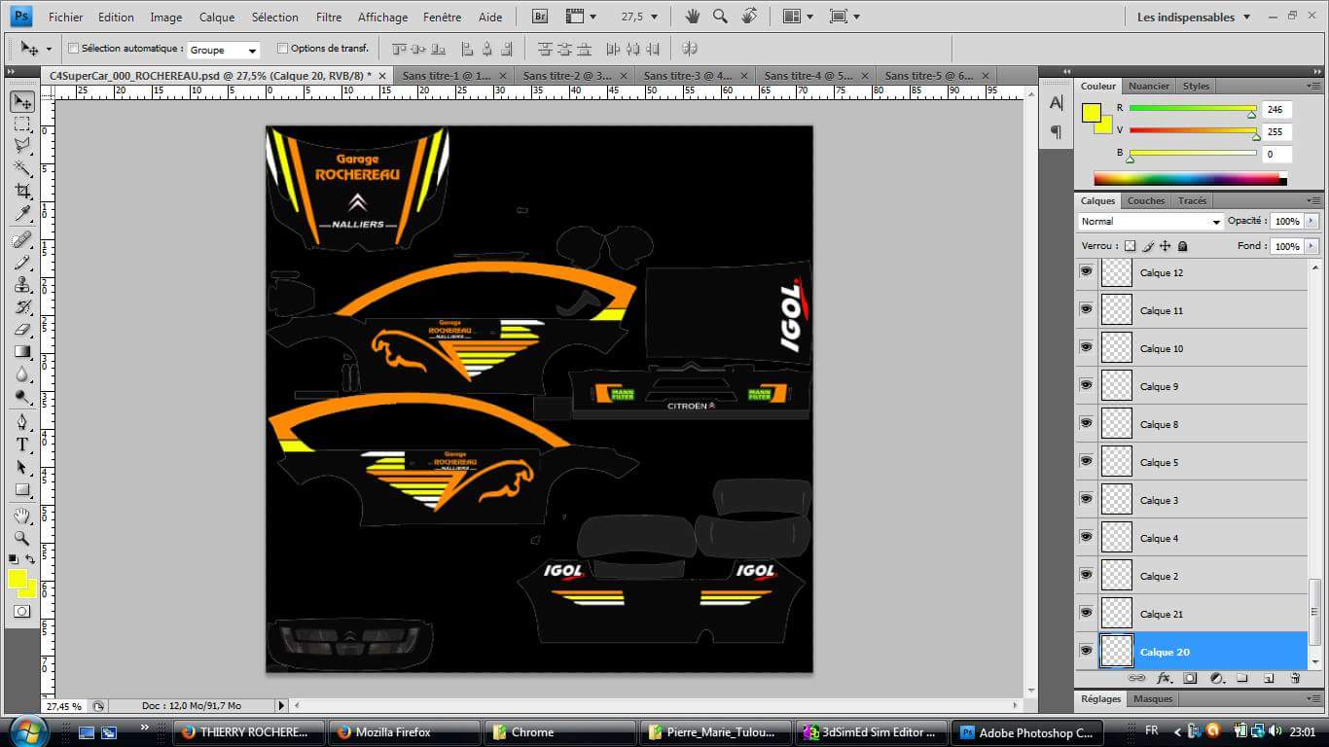Open Mozilla Firefox from the taskbar
The height and width of the screenshot is (747, 1329).
pos(404,732)
